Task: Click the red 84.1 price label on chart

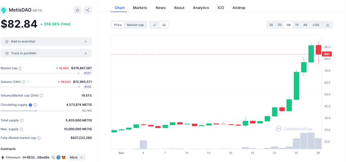Action: click(x=326, y=54)
